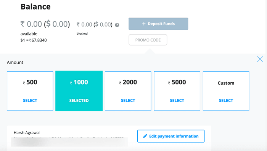This screenshot has height=151, width=267.
Task: Click the Edit payment information button text
Action: coord(174,136)
